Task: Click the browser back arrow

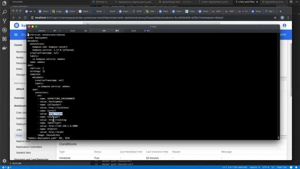Action: click(x=14, y=18)
